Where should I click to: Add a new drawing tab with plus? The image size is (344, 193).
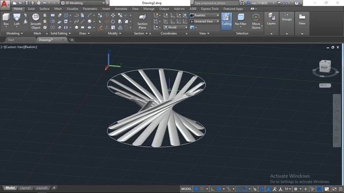(x=71, y=40)
